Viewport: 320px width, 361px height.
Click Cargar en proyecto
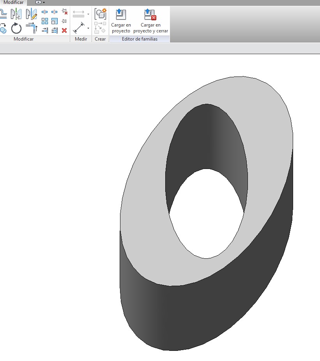tap(121, 21)
